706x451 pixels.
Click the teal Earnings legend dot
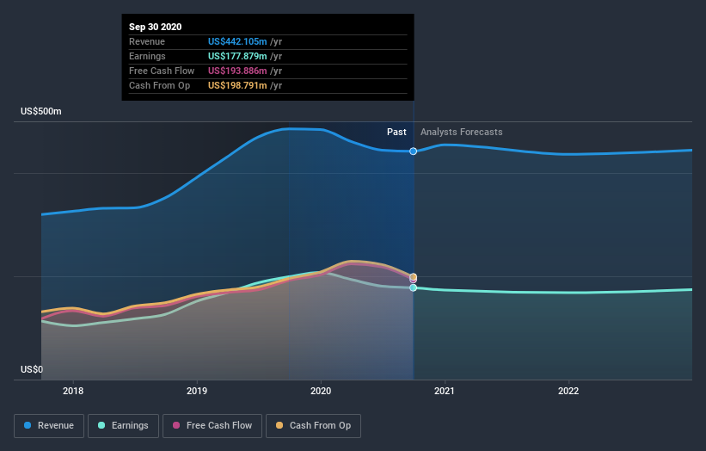(x=101, y=425)
